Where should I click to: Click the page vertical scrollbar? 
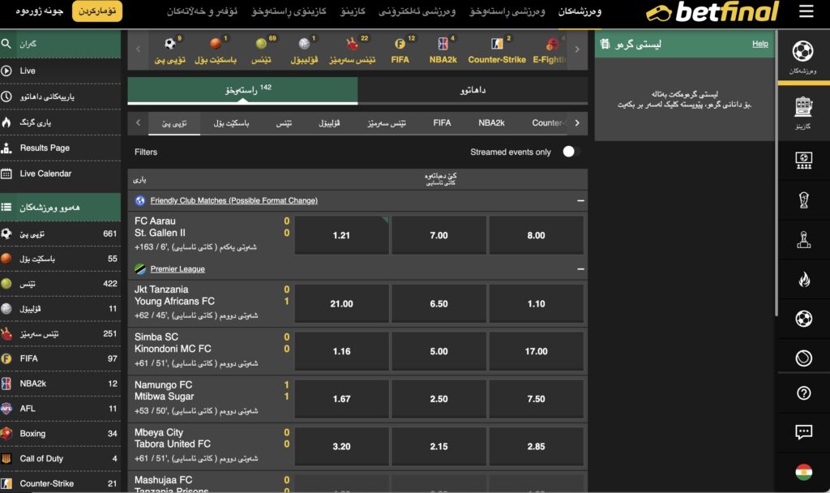pyautogui.click(x=776, y=172)
